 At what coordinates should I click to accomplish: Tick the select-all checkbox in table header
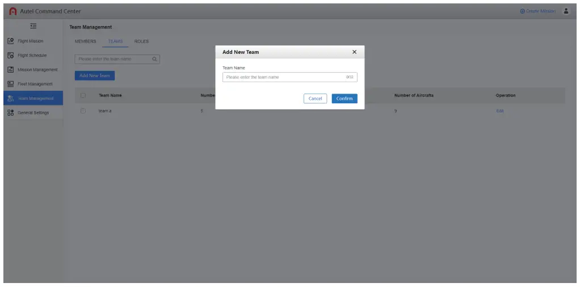83,95
